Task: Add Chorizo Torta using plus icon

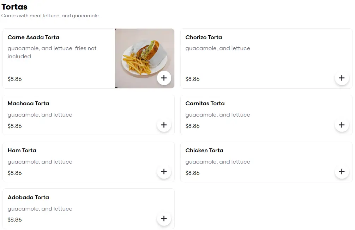Action: pyautogui.click(x=342, y=78)
